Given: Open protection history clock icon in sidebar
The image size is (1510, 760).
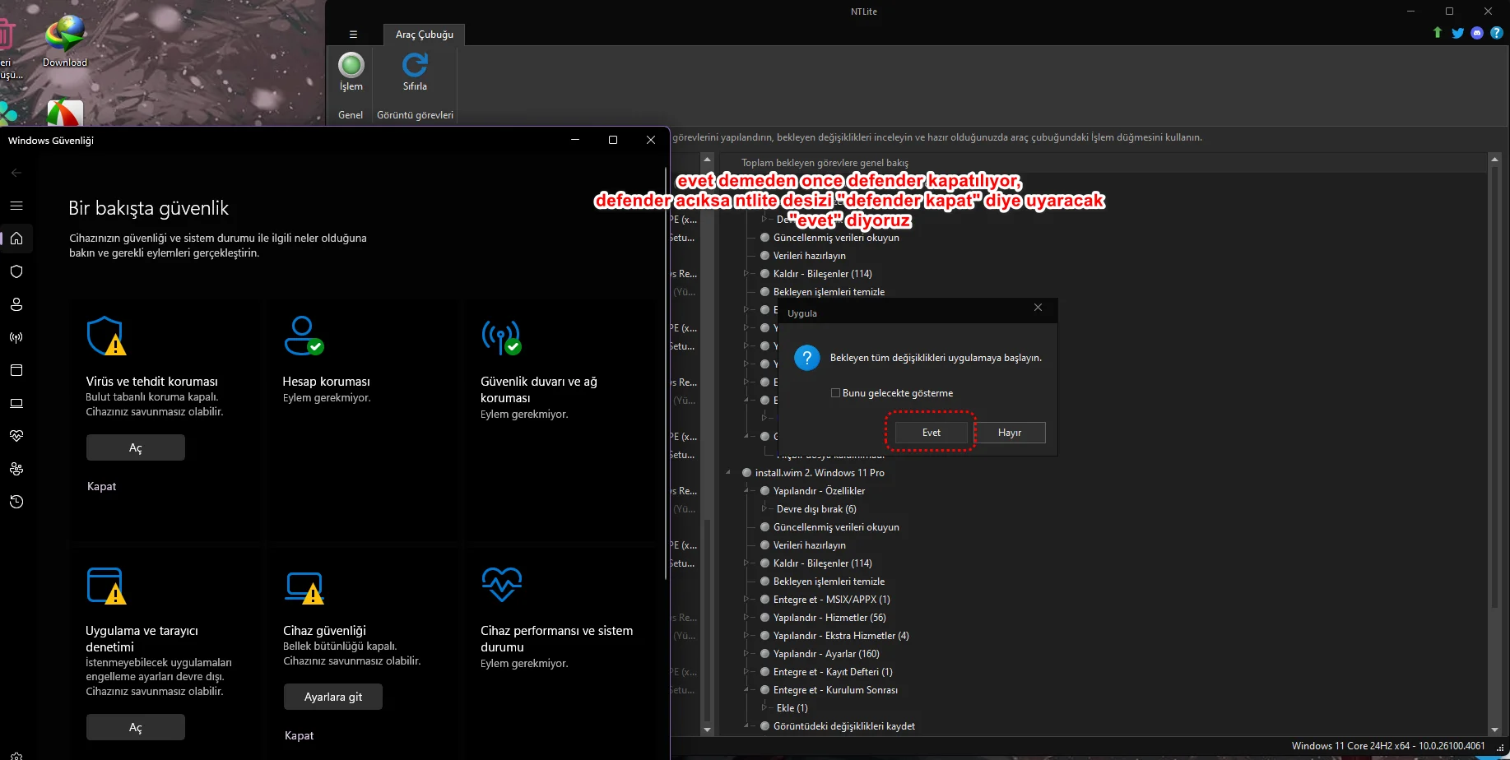Looking at the screenshot, I should pyautogui.click(x=16, y=502).
